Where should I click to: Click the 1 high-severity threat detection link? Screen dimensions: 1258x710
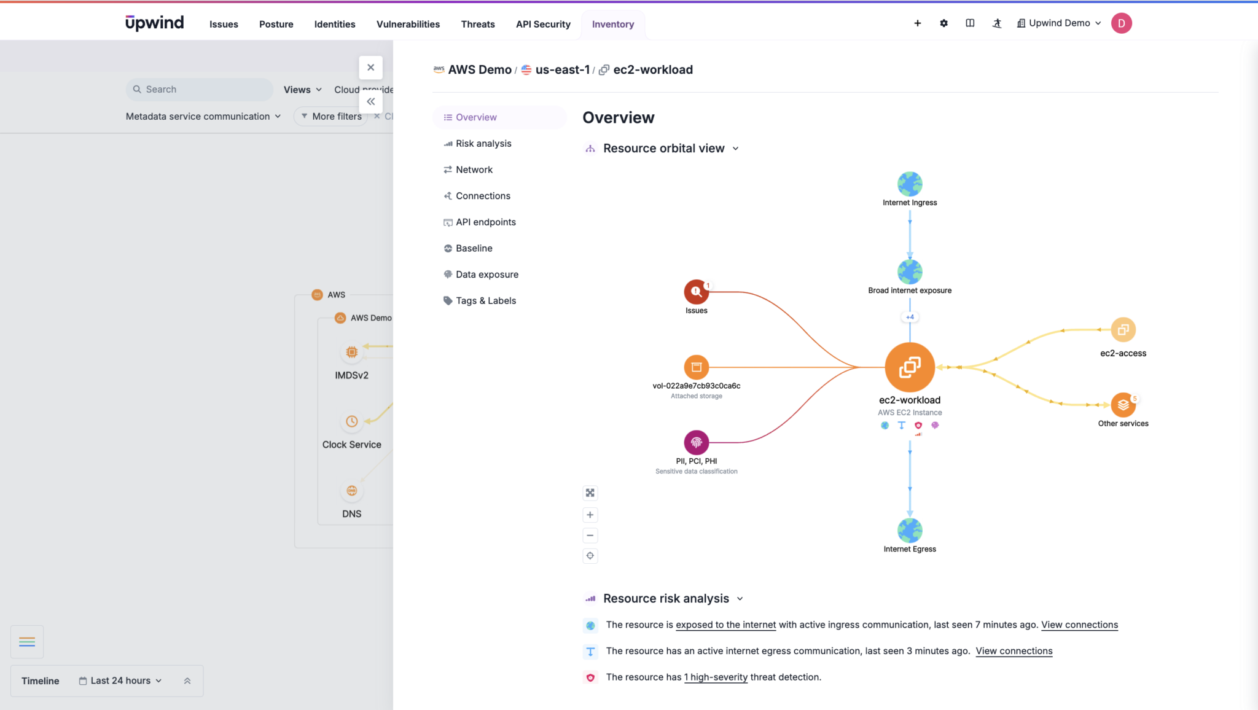click(x=716, y=677)
